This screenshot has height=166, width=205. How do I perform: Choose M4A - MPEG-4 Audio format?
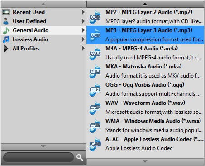(145, 53)
